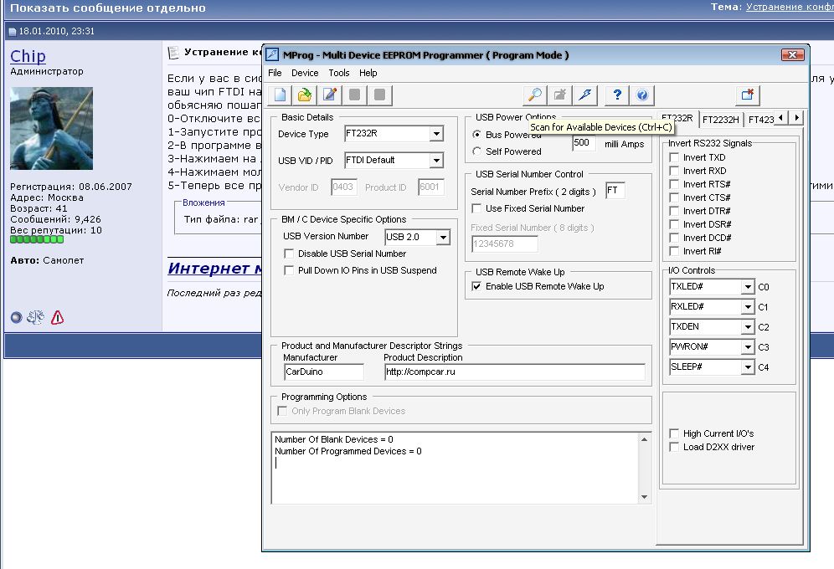
Task: Expand the Device Type dropdown
Action: point(436,134)
